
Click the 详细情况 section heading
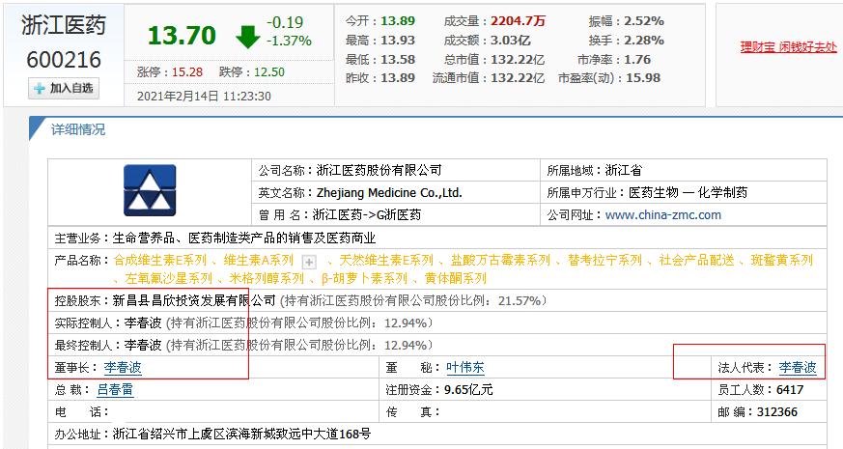(x=78, y=129)
